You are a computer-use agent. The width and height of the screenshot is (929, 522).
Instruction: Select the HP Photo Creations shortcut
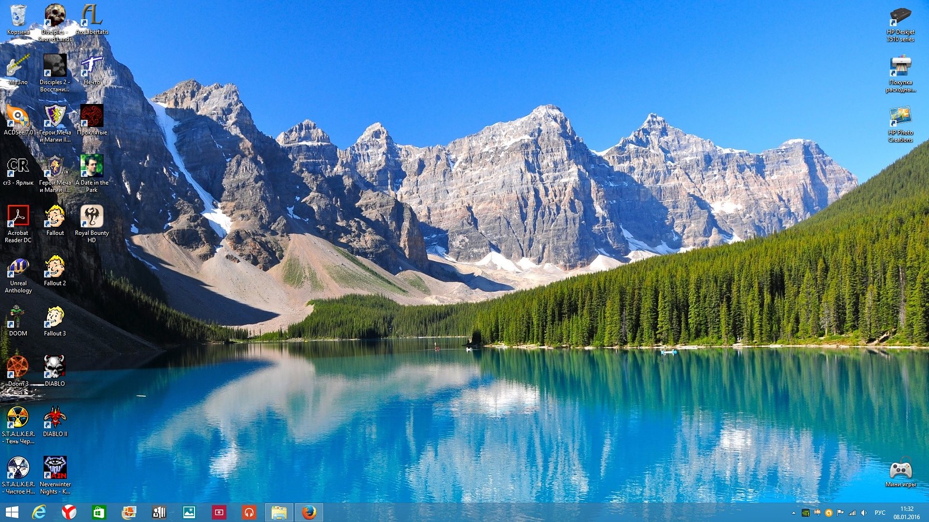(901, 124)
